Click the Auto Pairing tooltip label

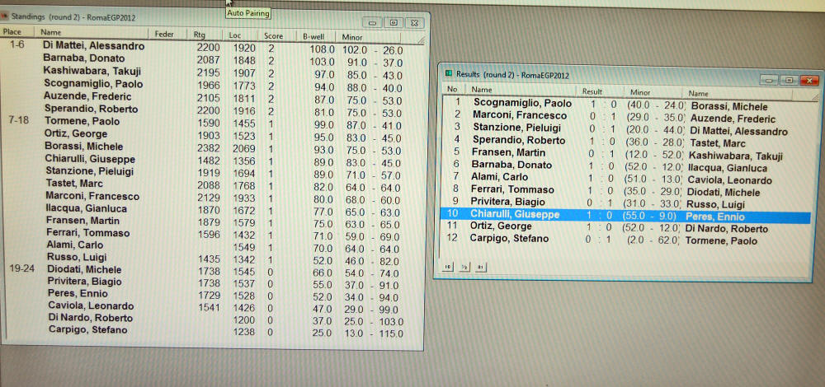point(248,12)
